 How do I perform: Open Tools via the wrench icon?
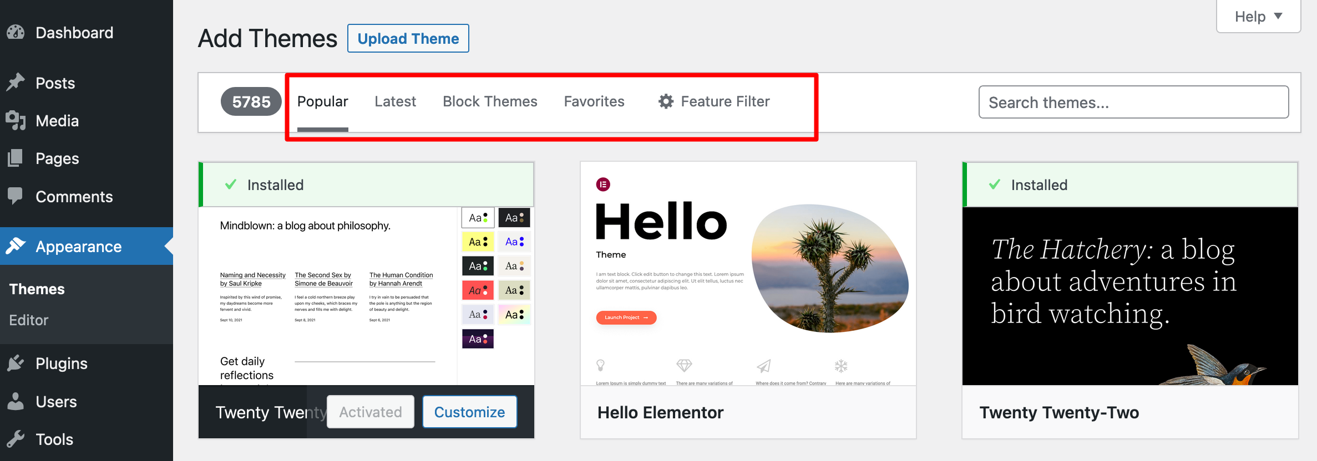(x=17, y=439)
